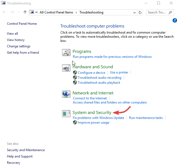Start Troubleshoot audio playback
This screenshot has height=166, width=177.
point(99,83)
